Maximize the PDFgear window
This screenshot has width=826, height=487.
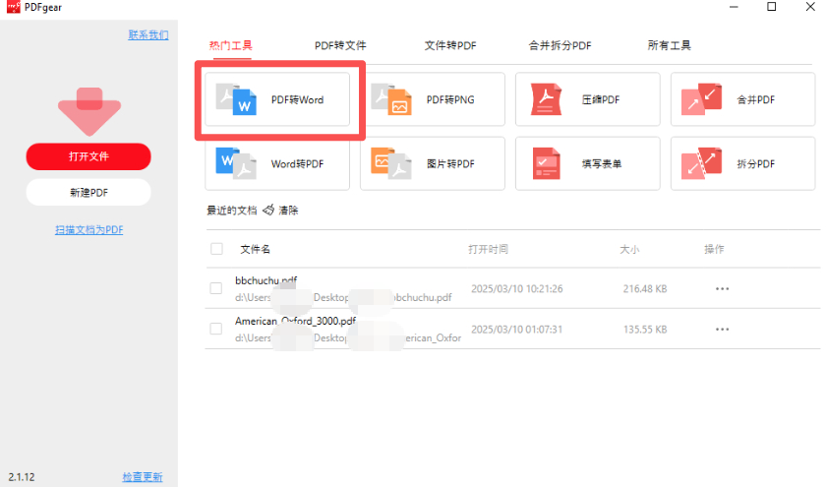pos(771,7)
